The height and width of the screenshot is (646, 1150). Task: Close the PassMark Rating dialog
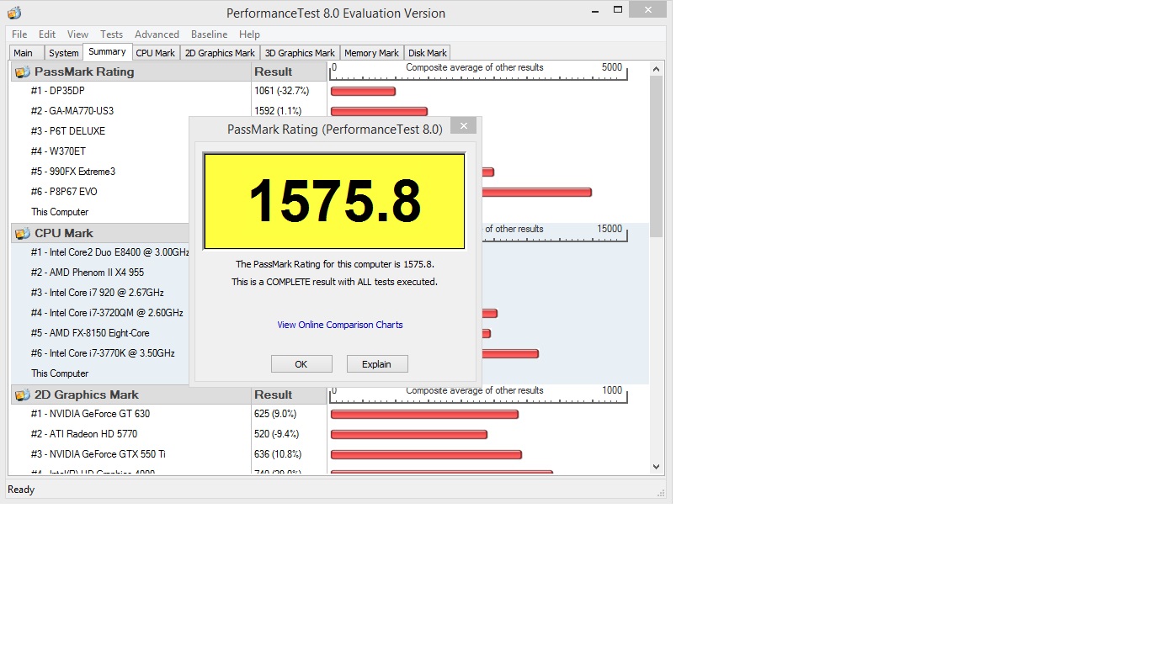463,126
